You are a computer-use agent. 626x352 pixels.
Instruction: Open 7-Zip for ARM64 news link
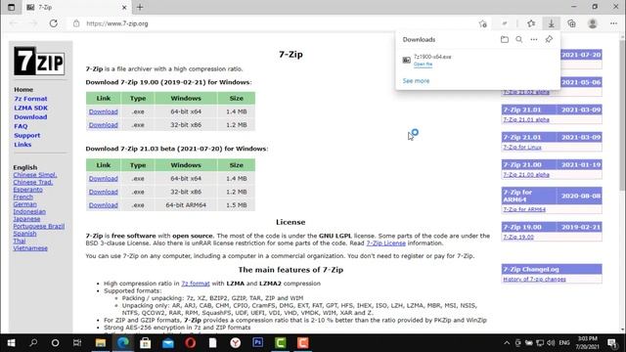point(524,209)
